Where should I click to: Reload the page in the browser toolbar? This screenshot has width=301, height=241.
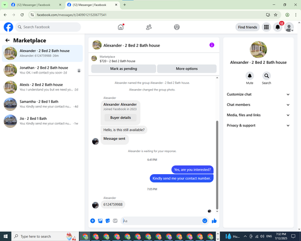22,14
